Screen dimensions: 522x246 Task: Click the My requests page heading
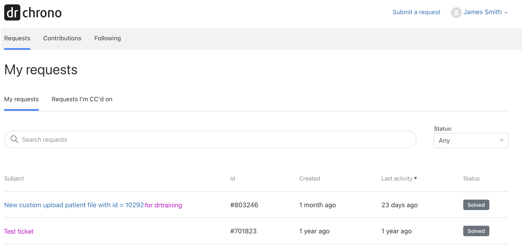coord(41,70)
